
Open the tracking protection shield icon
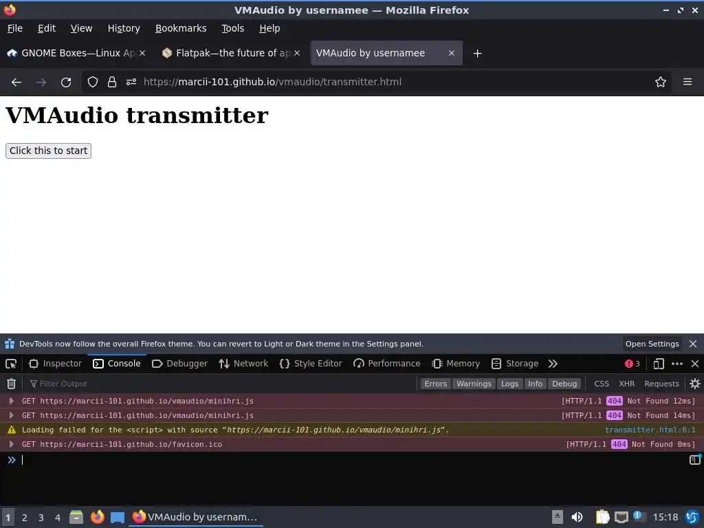click(93, 82)
